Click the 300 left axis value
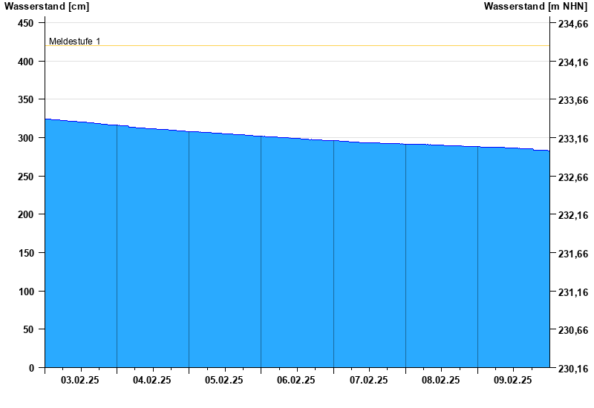This screenshot has width=594, height=408. coord(26,138)
